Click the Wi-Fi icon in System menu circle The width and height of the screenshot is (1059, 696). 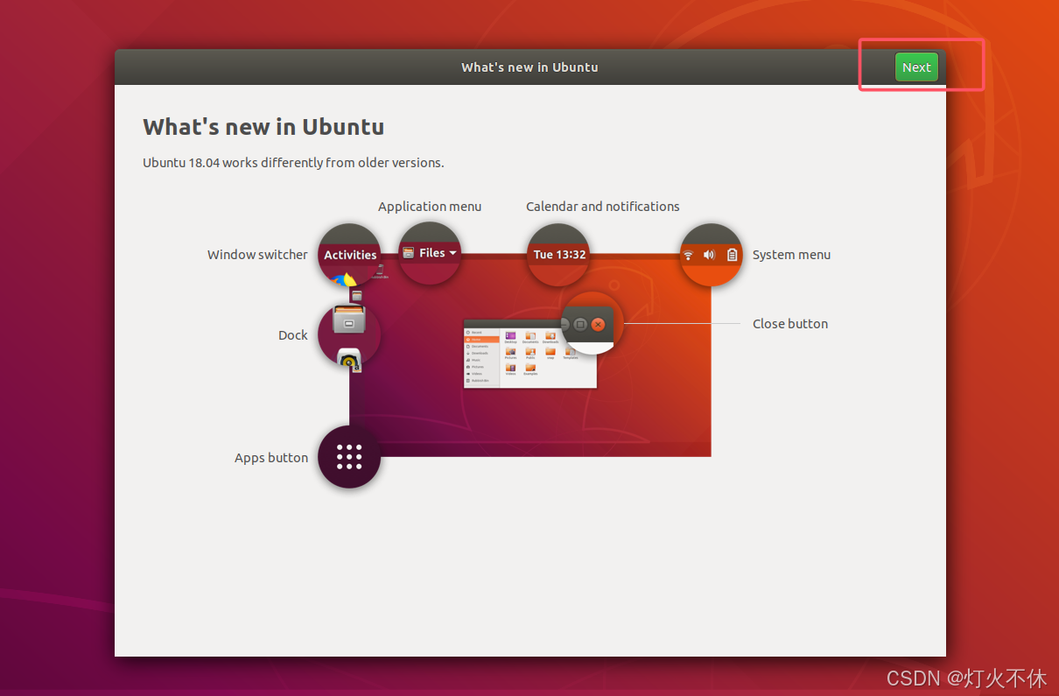coord(689,255)
